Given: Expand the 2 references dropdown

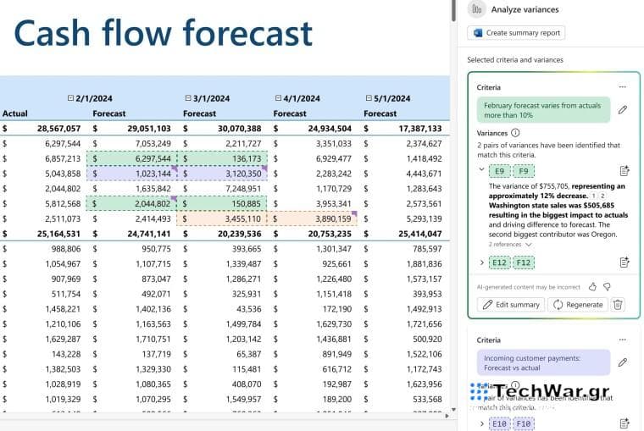Looking at the screenshot, I should tap(529, 244).
